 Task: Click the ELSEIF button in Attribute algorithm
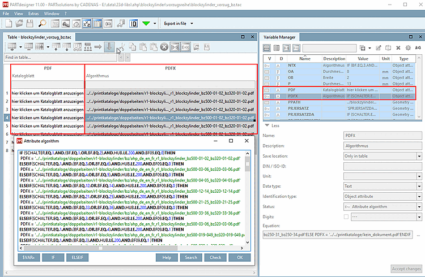[78, 258]
